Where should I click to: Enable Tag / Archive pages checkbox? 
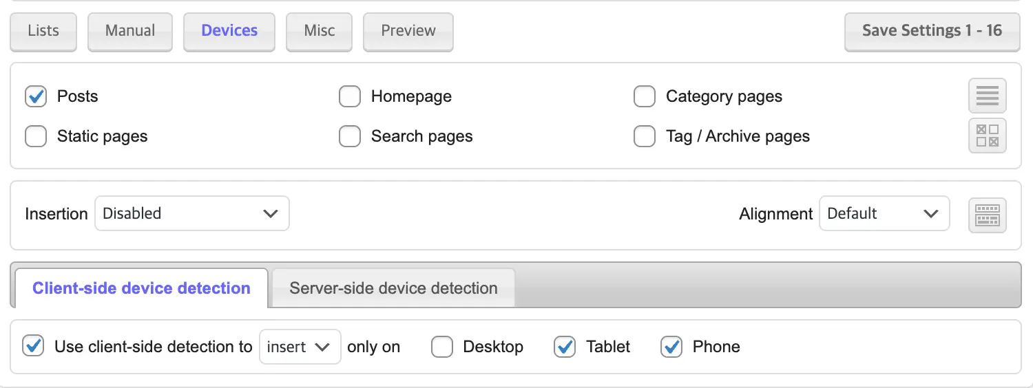pos(645,136)
